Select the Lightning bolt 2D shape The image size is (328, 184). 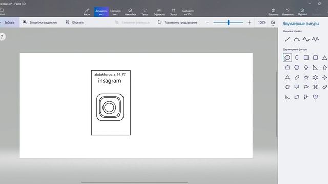(x=306, y=97)
